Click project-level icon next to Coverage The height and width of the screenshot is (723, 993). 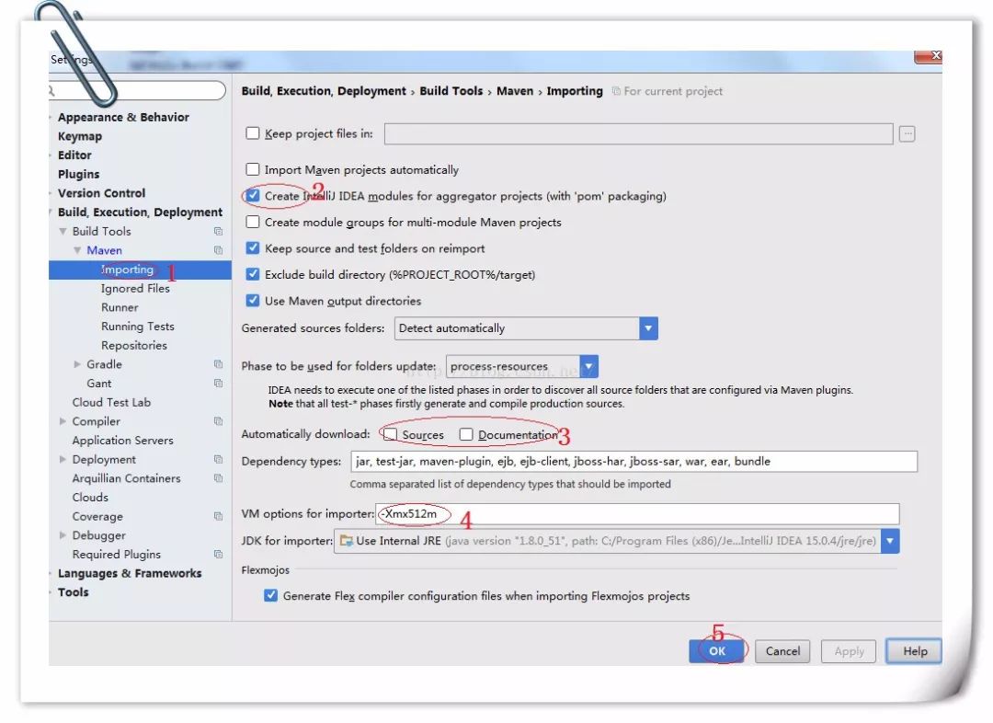pos(219,516)
